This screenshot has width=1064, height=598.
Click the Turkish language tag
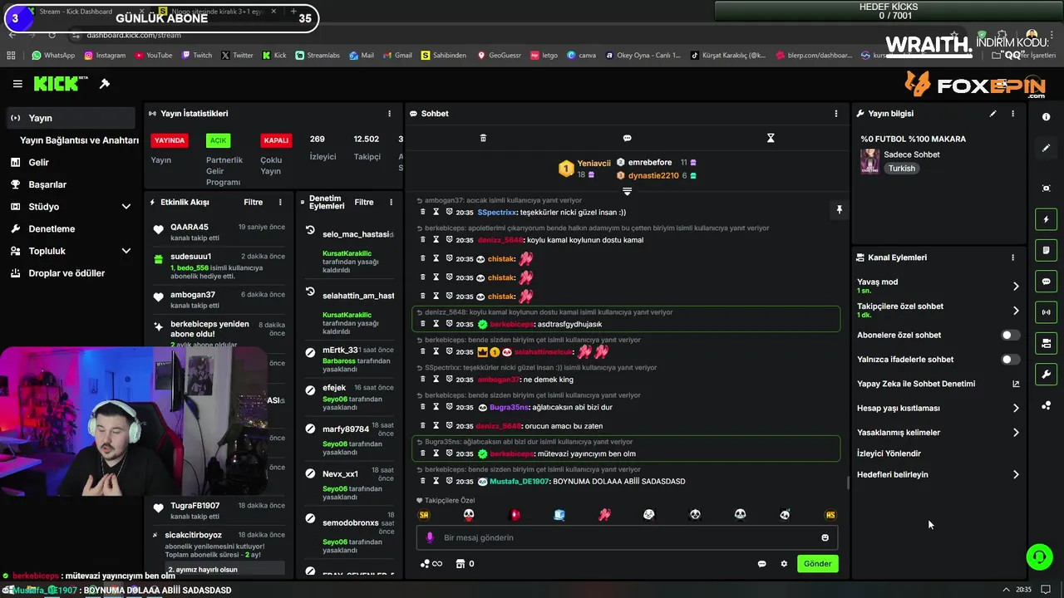901,169
